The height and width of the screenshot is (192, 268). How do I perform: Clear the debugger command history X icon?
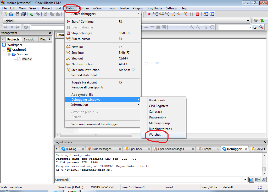264,180
